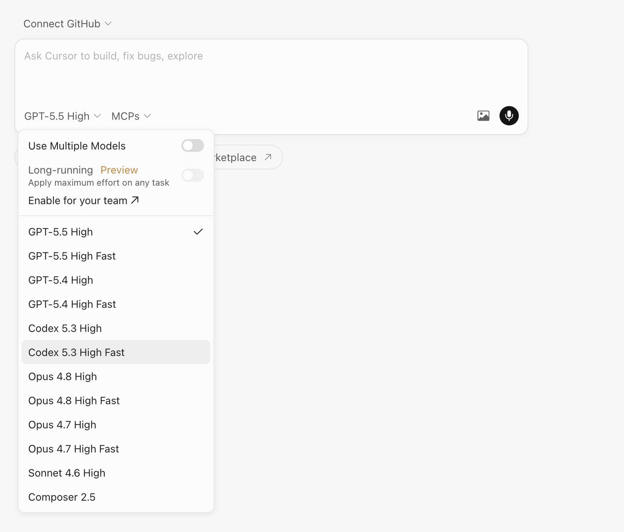Click the attach image icon

click(x=483, y=116)
